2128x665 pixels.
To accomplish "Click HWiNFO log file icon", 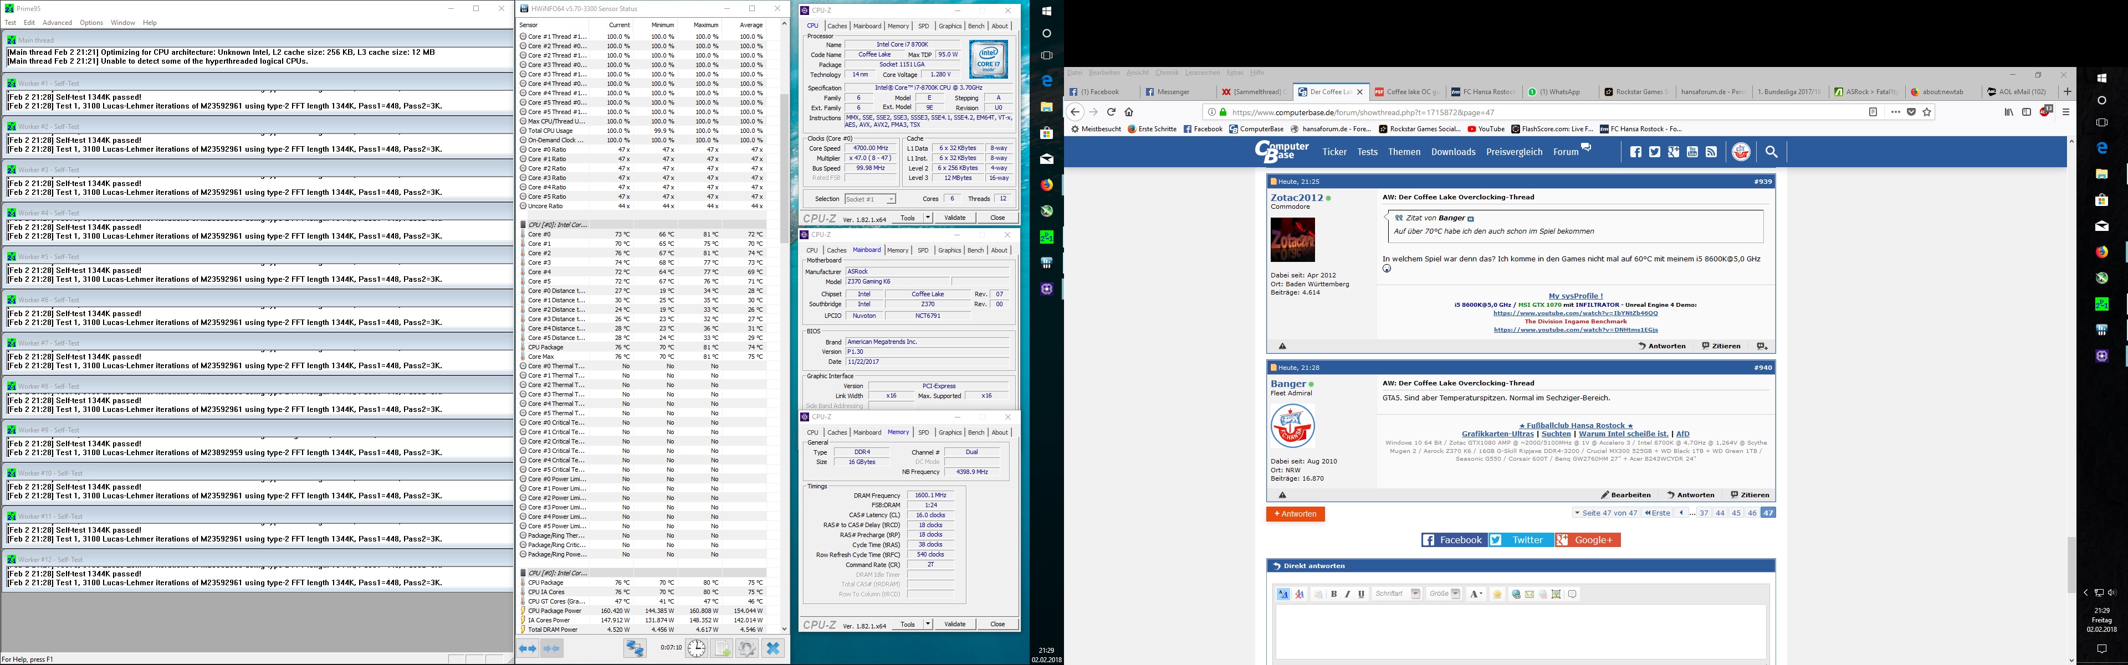I will (721, 648).
